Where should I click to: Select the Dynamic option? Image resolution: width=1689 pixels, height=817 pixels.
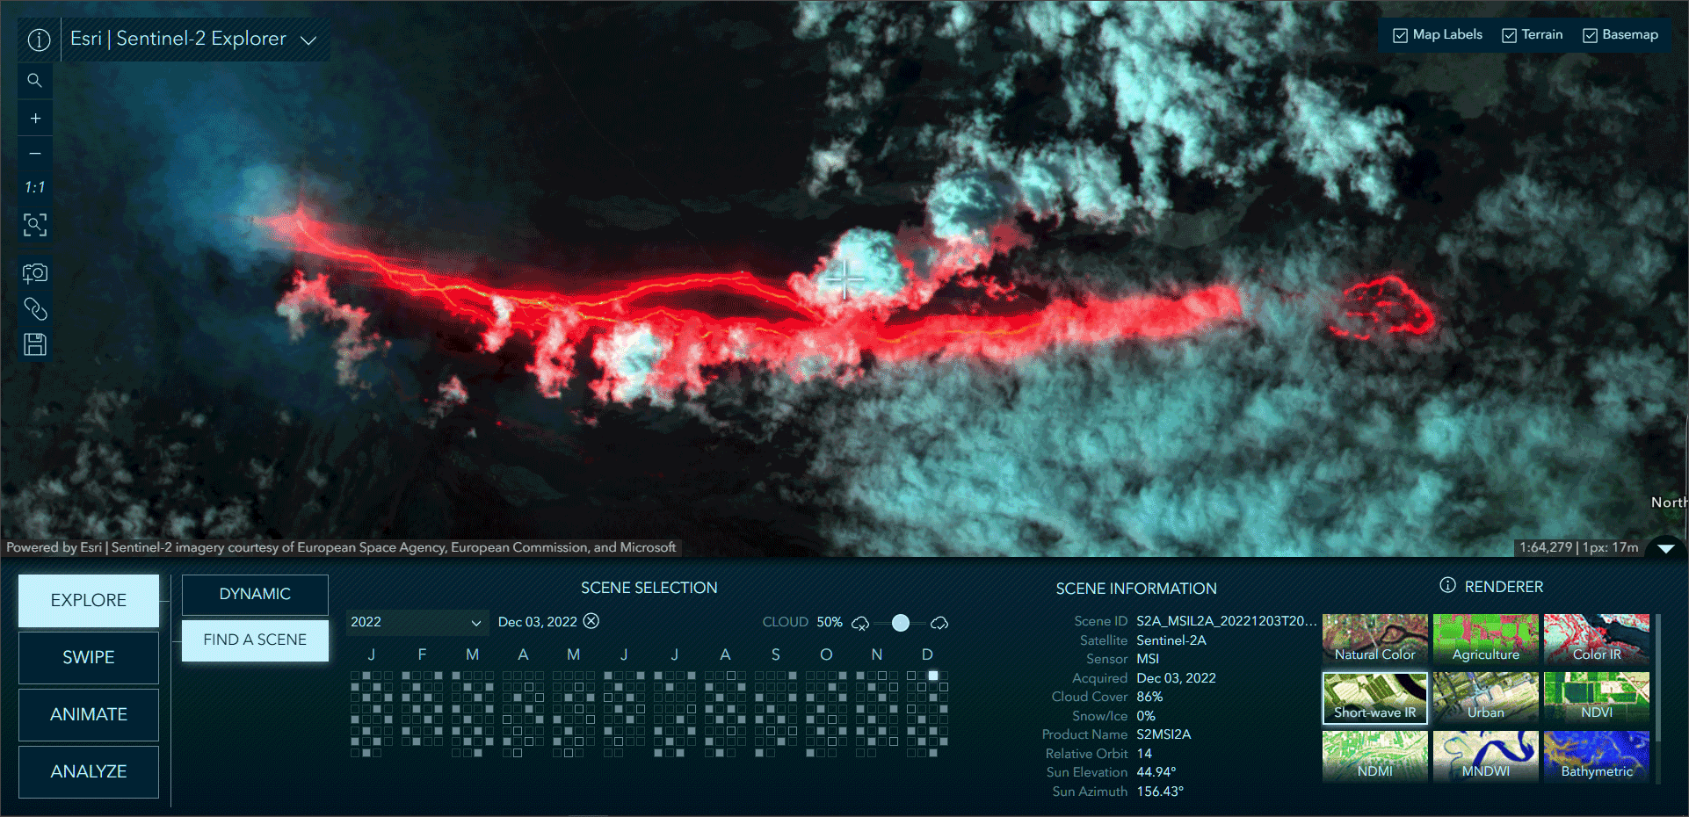tap(255, 594)
